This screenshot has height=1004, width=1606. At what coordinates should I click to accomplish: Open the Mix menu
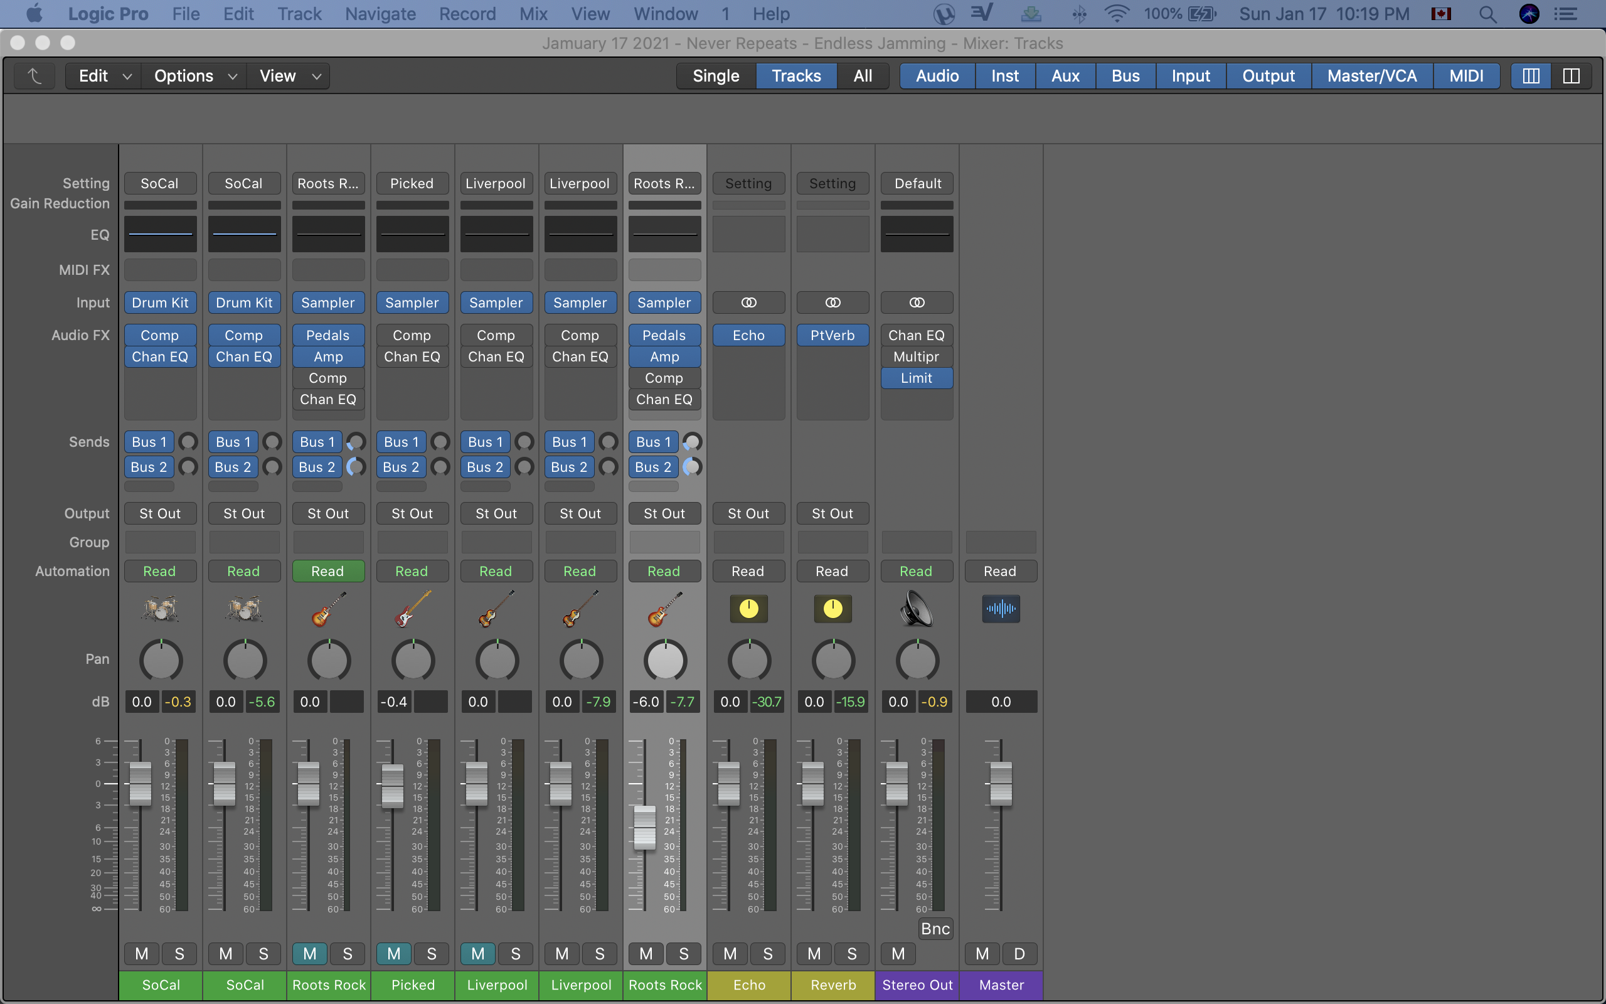pyautogui.click(x=534, y=14)
